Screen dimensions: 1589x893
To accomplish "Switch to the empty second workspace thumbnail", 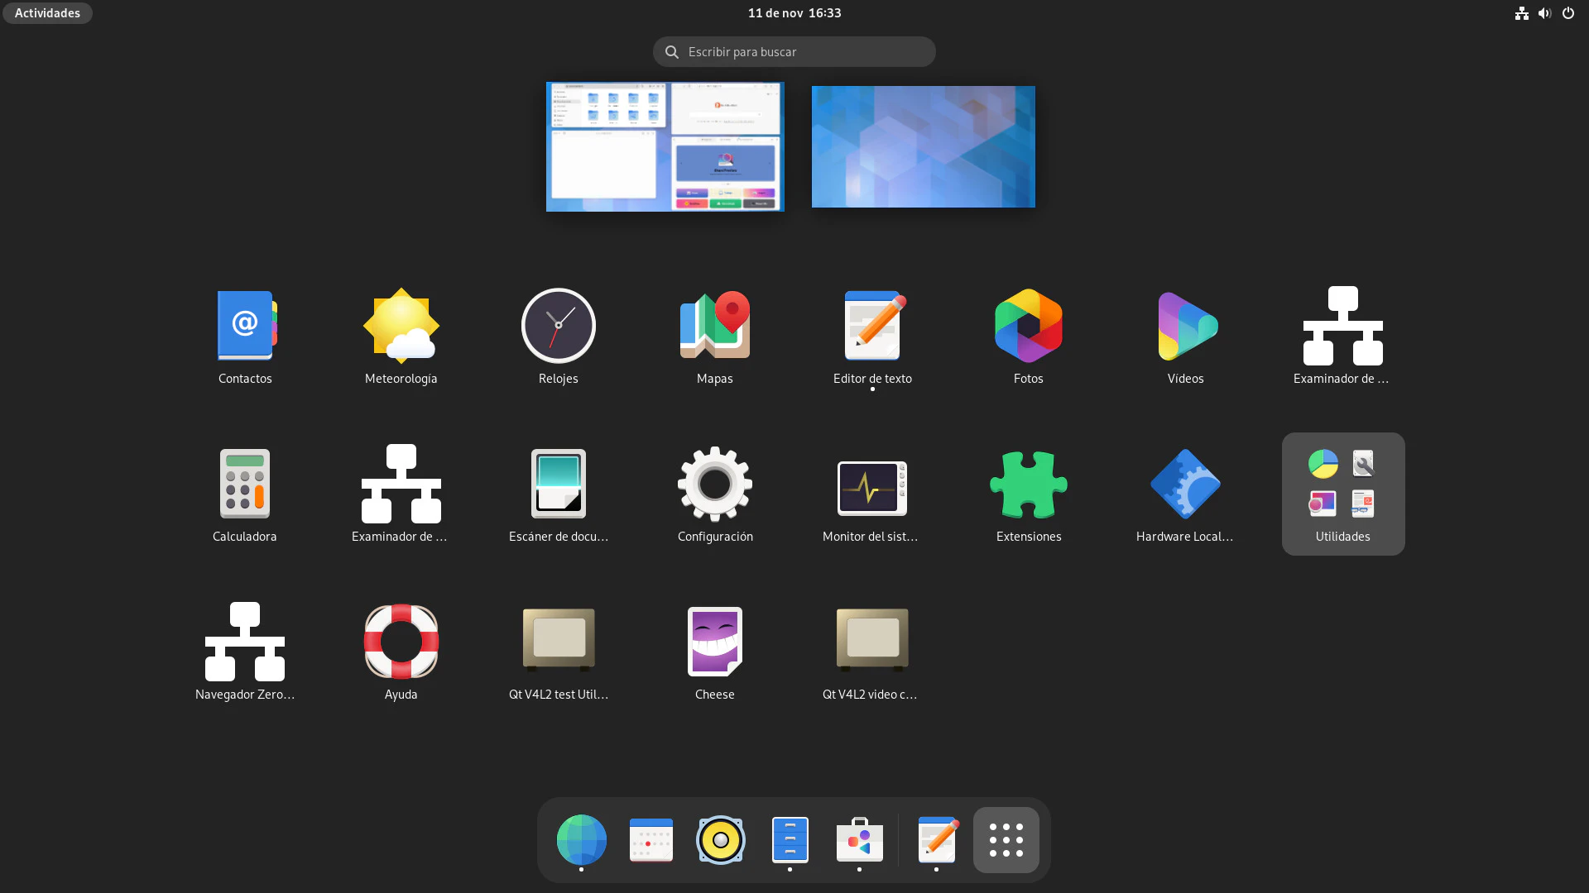I will click(x=923, y=146).
